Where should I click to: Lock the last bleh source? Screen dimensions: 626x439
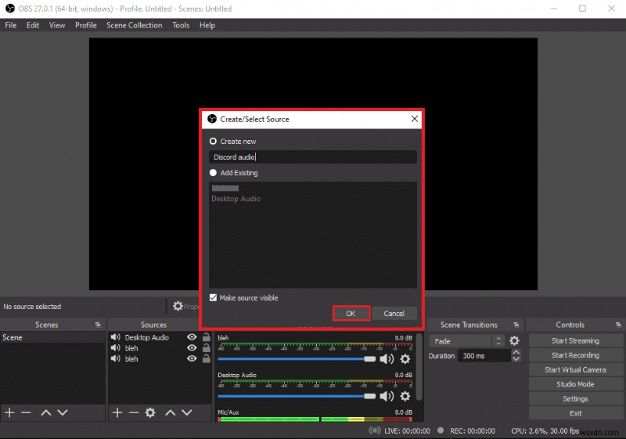(x=206, y=358)
